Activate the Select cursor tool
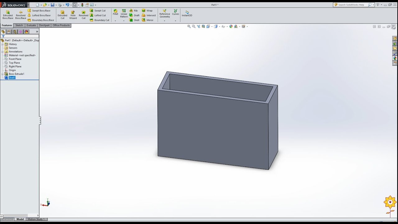 pos(75,5)
